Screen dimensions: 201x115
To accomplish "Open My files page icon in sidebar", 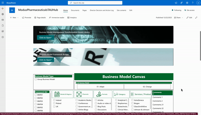I will (x=3, y=26).
